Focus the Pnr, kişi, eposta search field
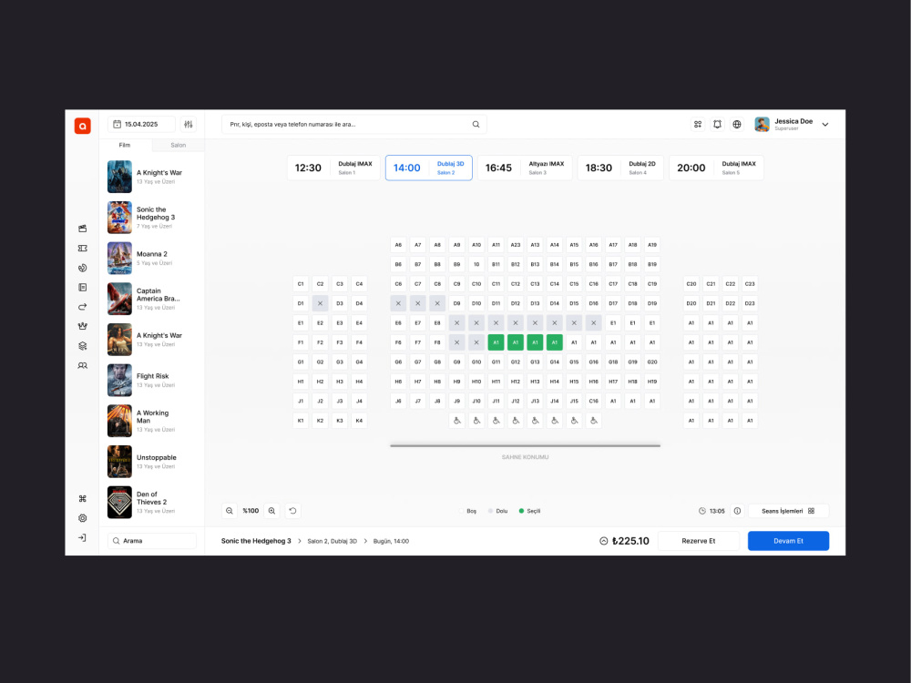The image size is (911, 683). point(353,124)
